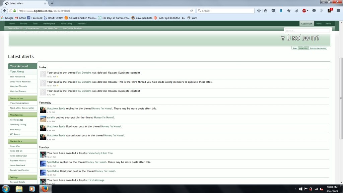Show bookmarks list icon in toolbar
Screen dimensions: 343x193
(266, 11)
